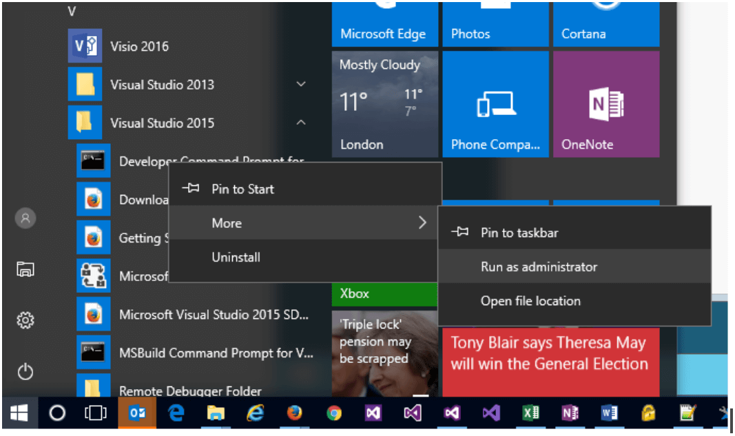Viewport: 735px width, 436px height.
Task: Collapse the Visual Studio 2015 folder
Action: (x=300, y=123)
